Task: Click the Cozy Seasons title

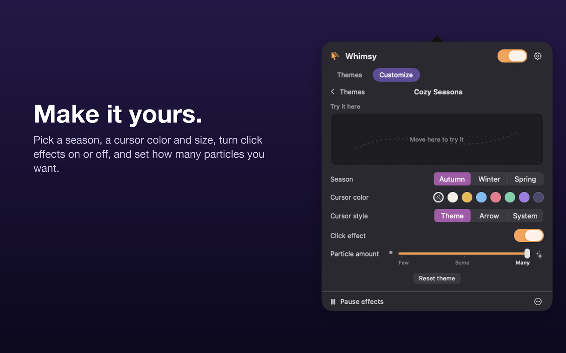Action: click(438, 92)
